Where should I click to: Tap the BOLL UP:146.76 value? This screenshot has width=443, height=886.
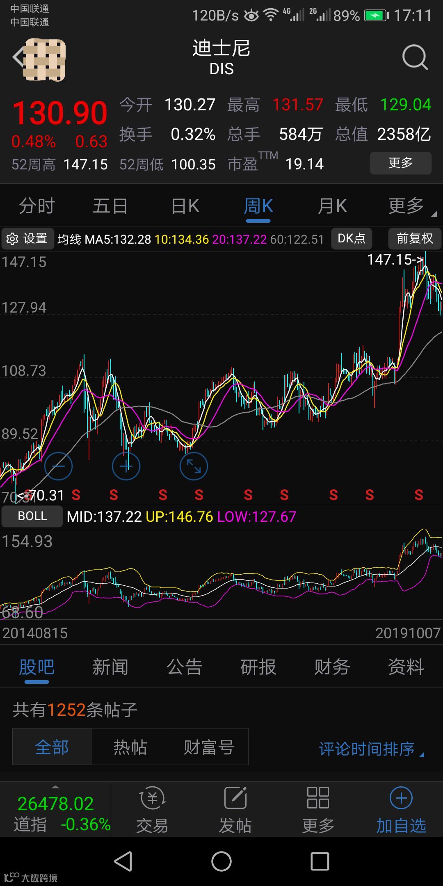point(179,516)
